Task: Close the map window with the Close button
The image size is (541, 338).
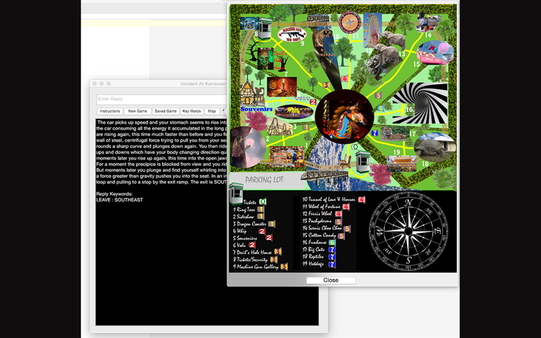Action: [331, 281]
